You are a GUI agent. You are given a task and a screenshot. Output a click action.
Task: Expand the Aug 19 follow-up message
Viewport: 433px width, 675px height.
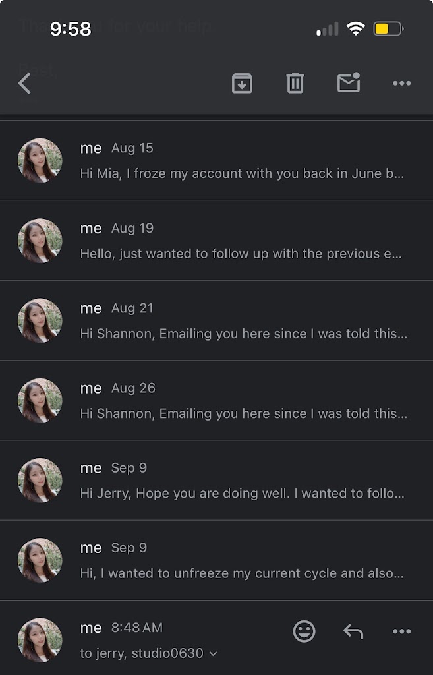point(241,253)
